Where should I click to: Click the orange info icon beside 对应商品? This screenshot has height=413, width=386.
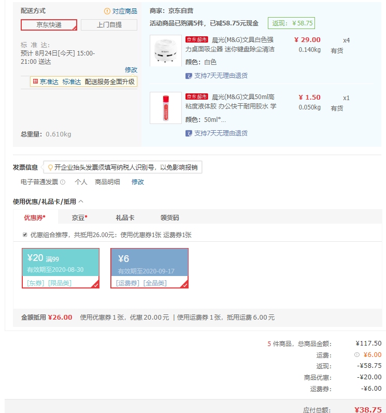coord(107,11)
